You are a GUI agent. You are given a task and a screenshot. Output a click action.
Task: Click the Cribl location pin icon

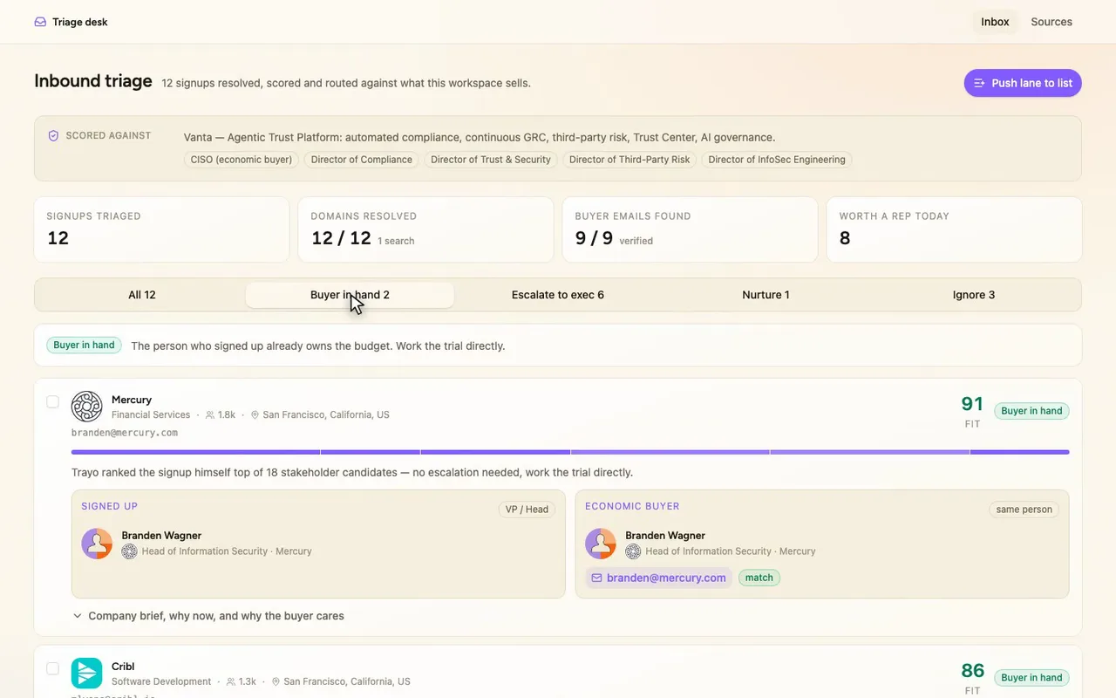coord(276,682)
